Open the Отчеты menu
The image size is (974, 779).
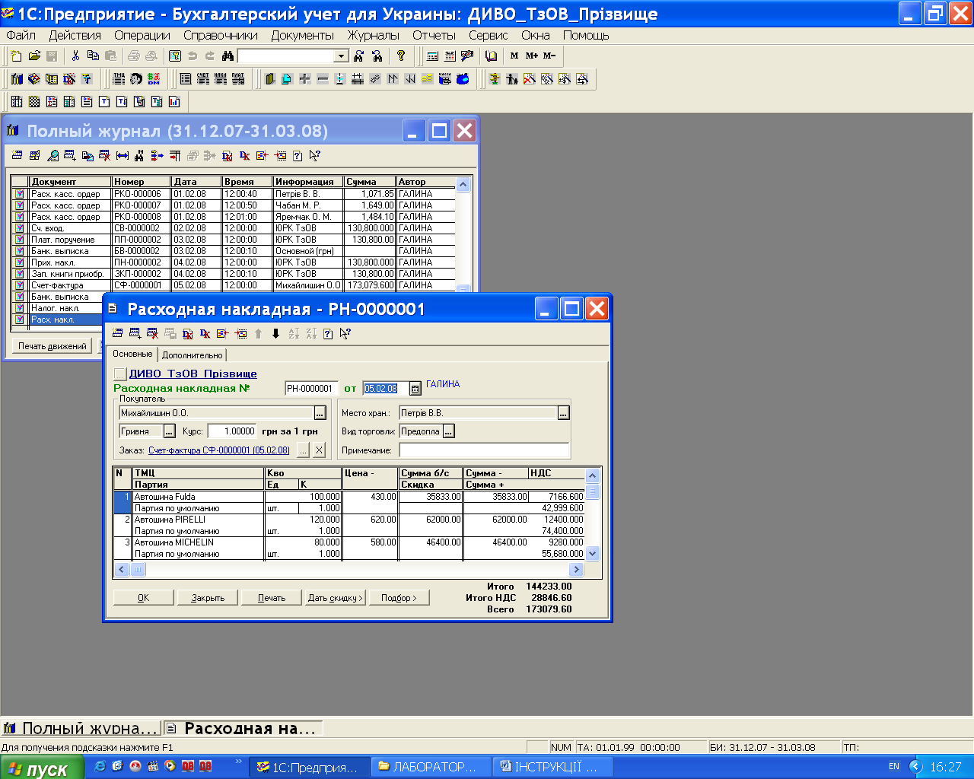tap(434, 35)
